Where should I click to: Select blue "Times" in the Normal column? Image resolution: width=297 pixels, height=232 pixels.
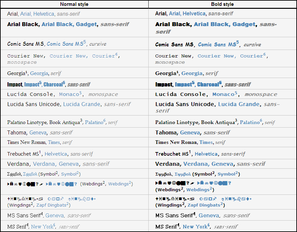(x=54, y=142)
